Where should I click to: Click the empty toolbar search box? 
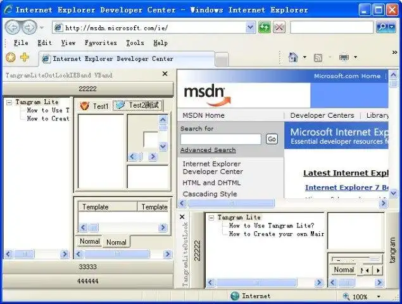332,27
